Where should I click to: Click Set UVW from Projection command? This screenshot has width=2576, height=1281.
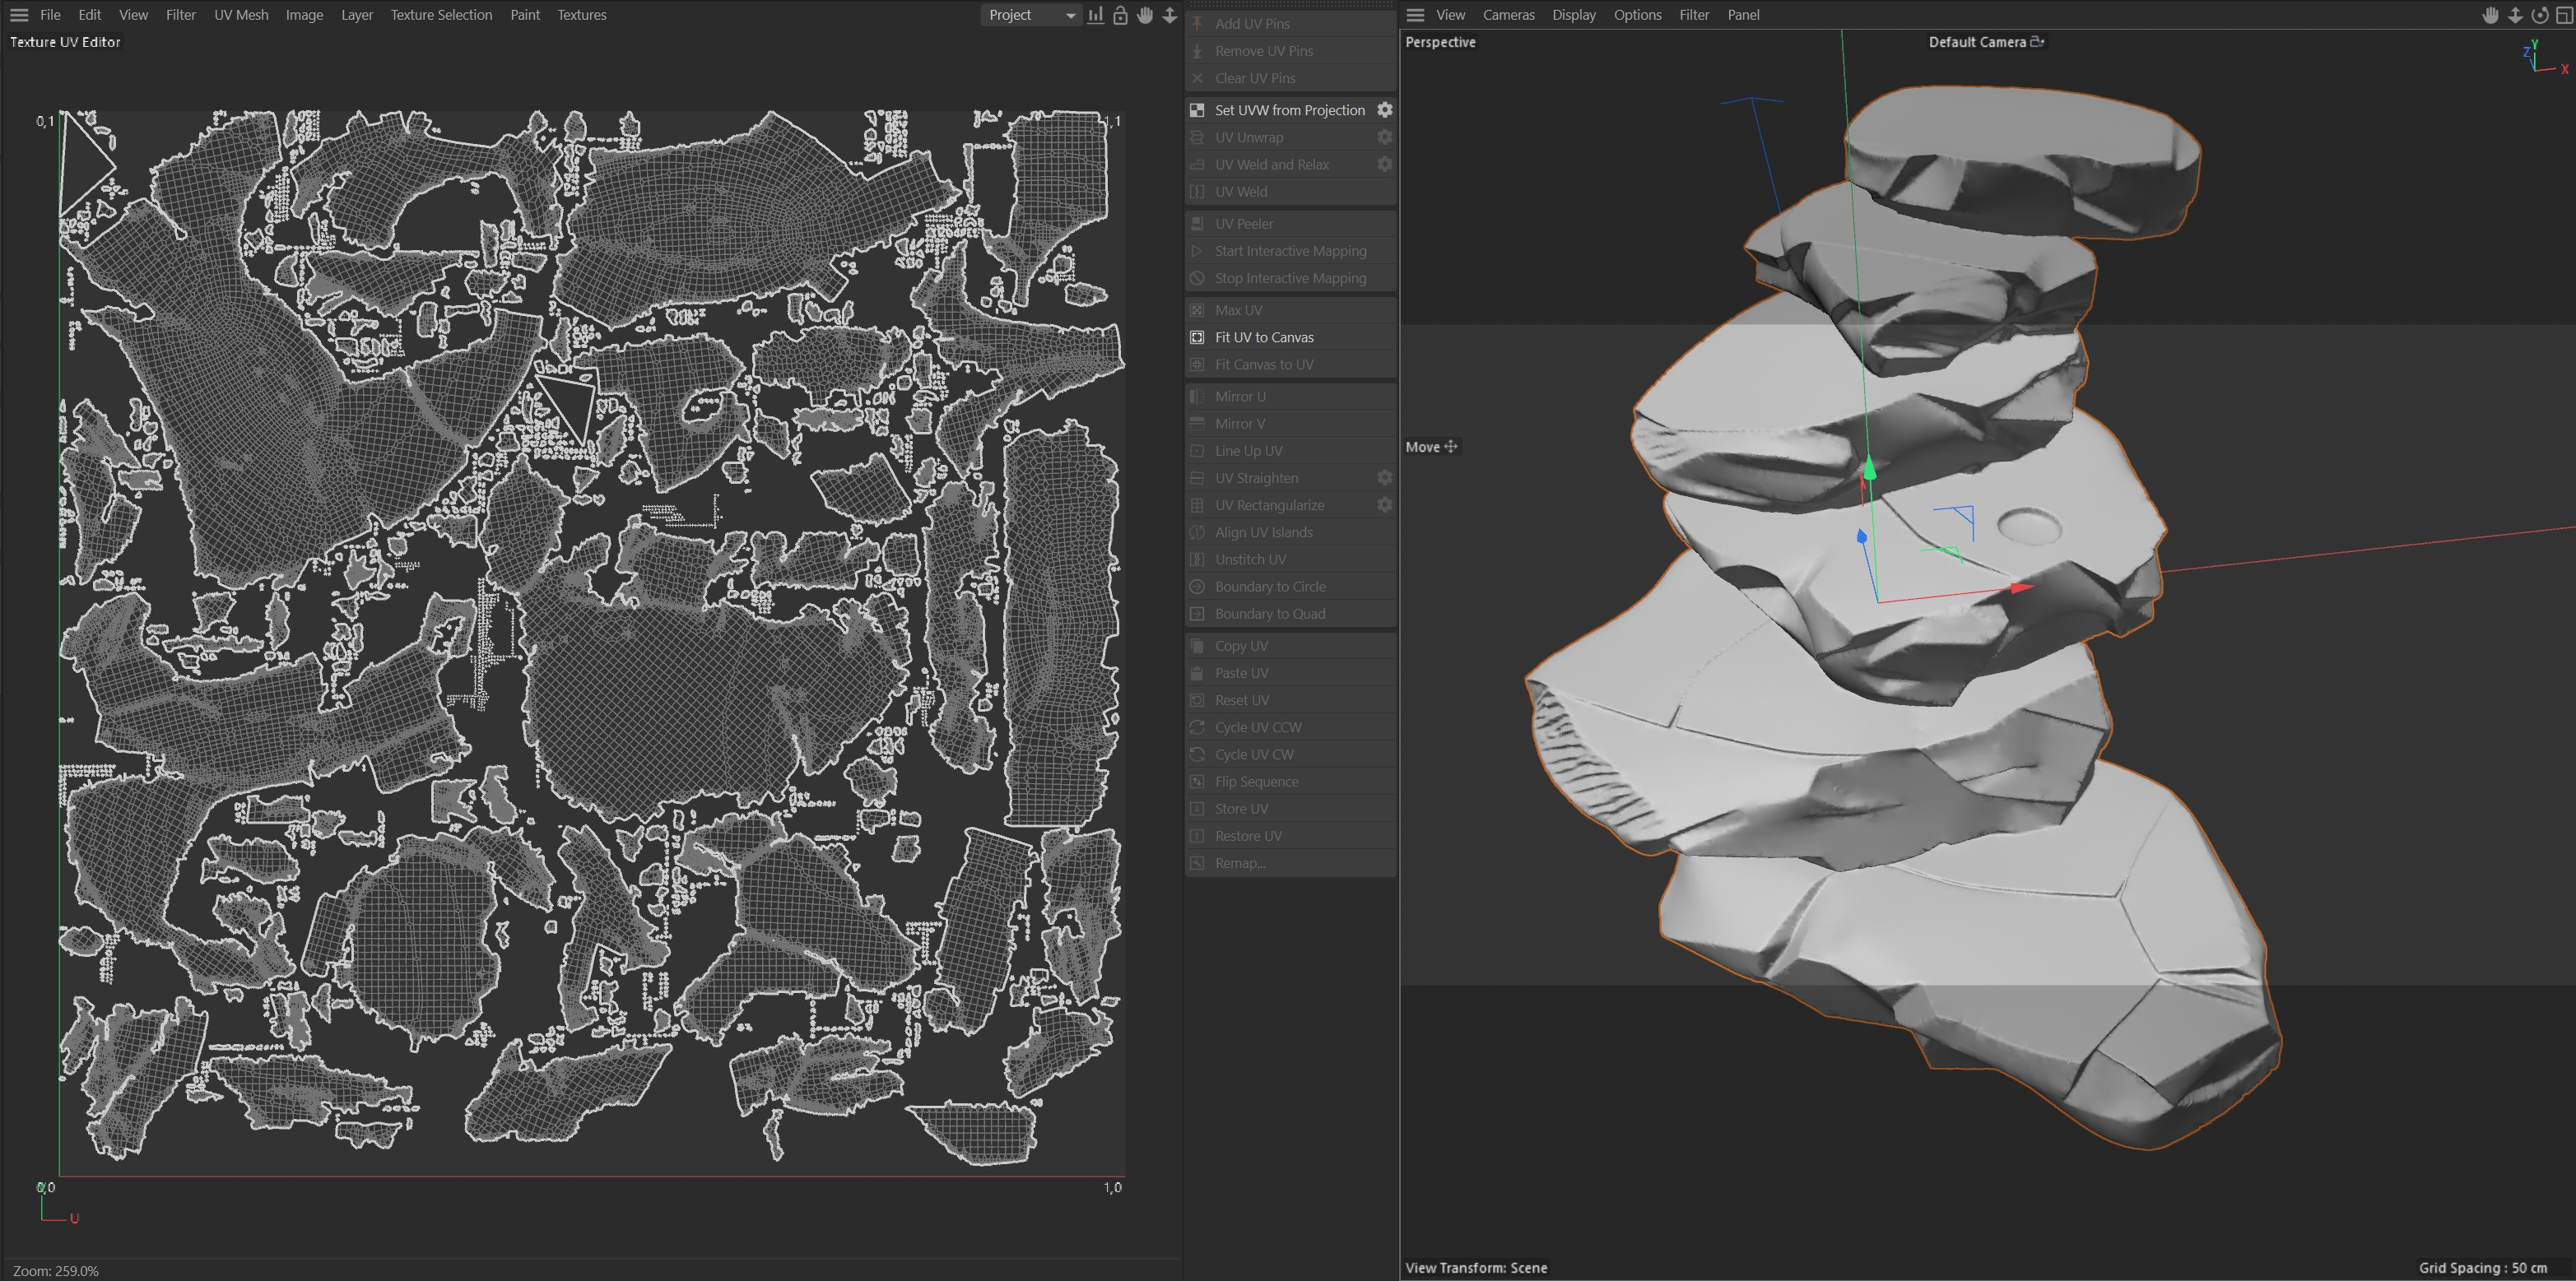coord(1289,110)
